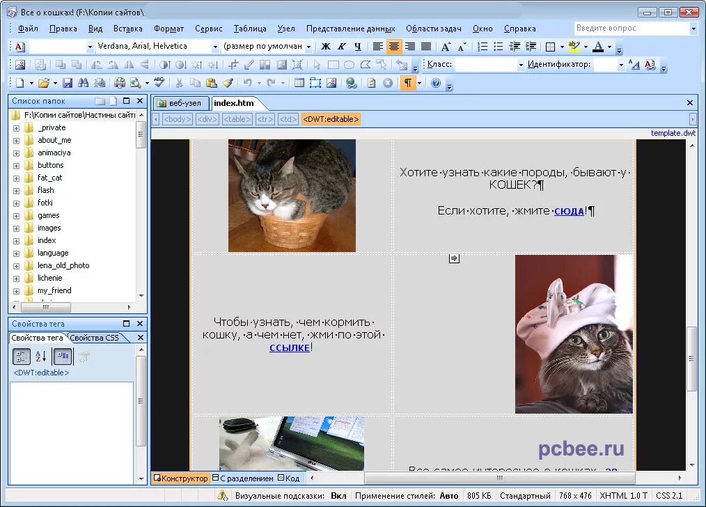Open Find with the binoculars icon
Viewport: 706px width, 507px height.
click(x=84, y=83)
